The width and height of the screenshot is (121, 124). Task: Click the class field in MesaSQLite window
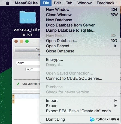(28, 63)
